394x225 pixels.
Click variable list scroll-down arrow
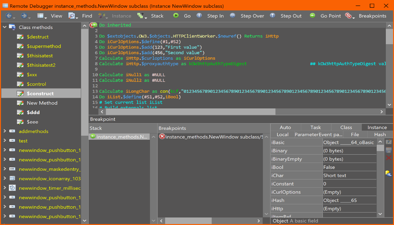[x=380, y=214]
